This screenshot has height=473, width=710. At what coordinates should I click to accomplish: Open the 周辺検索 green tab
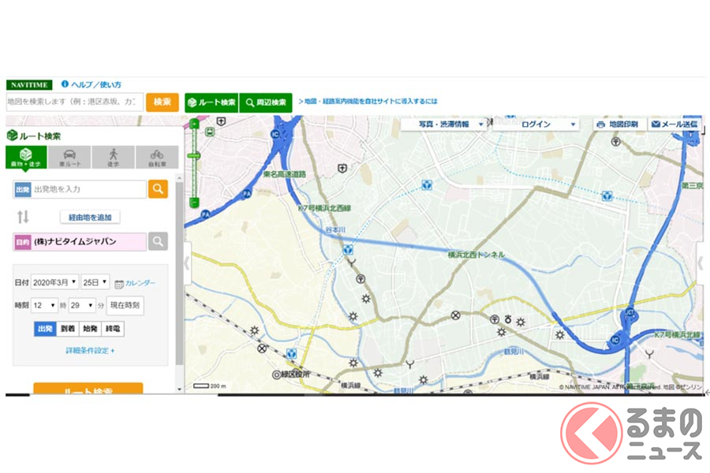coord(266,102)
